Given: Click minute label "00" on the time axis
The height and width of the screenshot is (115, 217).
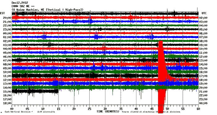Looking at the screenshot, I should click(12, 109).
